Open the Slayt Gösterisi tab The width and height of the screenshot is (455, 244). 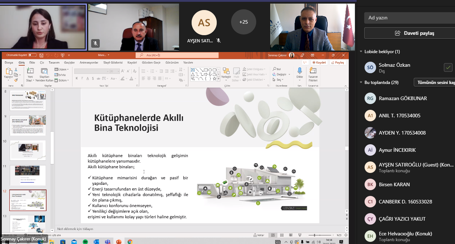[x=113, y=62]
